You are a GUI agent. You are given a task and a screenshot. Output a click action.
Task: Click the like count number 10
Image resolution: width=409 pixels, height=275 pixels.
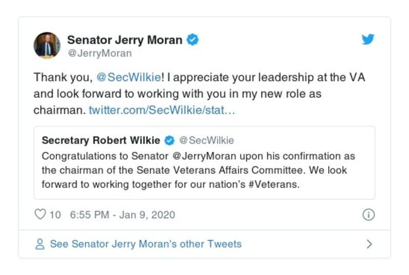55,215
